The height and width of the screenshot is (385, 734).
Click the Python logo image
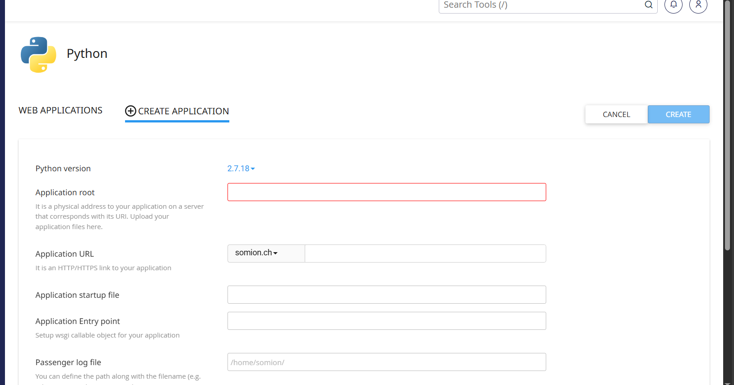click(x=38, y=55)
